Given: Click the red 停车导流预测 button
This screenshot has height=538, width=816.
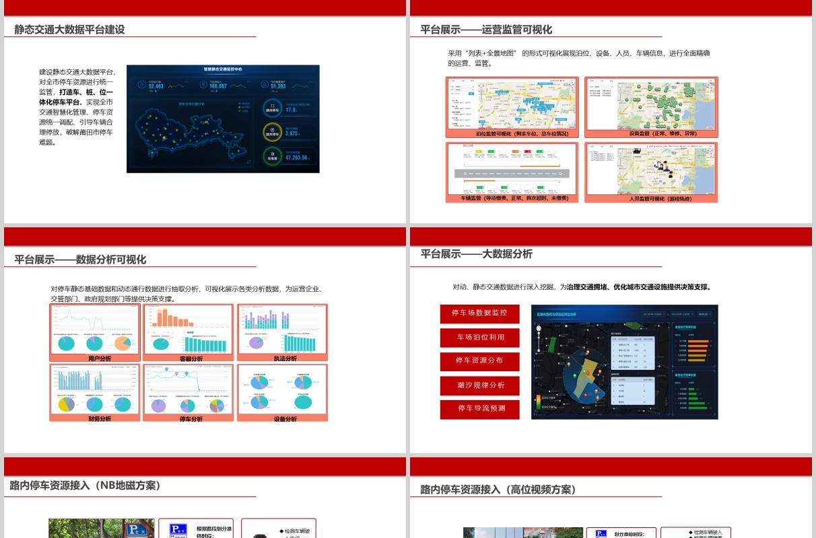Looking at the screenshot, I should pyautogui.click(x=480, y=409).
